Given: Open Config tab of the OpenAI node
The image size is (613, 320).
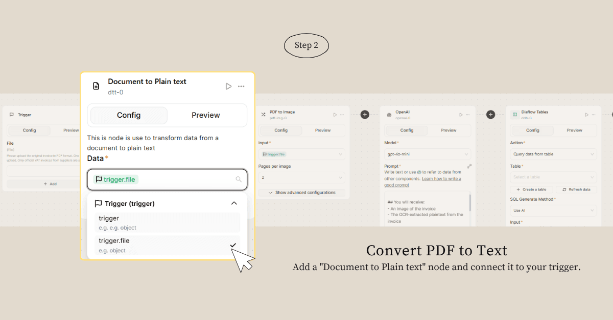Looking at the screenshot, I should click(x=407, y=130).
